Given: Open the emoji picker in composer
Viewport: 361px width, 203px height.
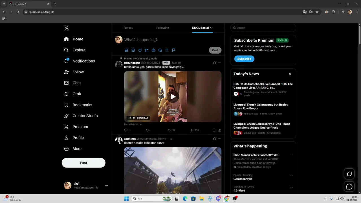Looking at the screenshot, I should (153, 50).
